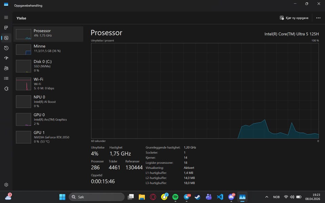Open Opera browser from the taskbar
The width and height of the screenshot is (325, 203).
click(x=153, y=197)
